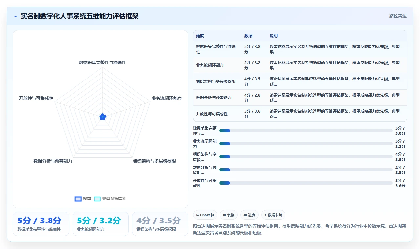
Task: Select the 数据采集完整性与准确性 table row name
Action: pos(216,49)
